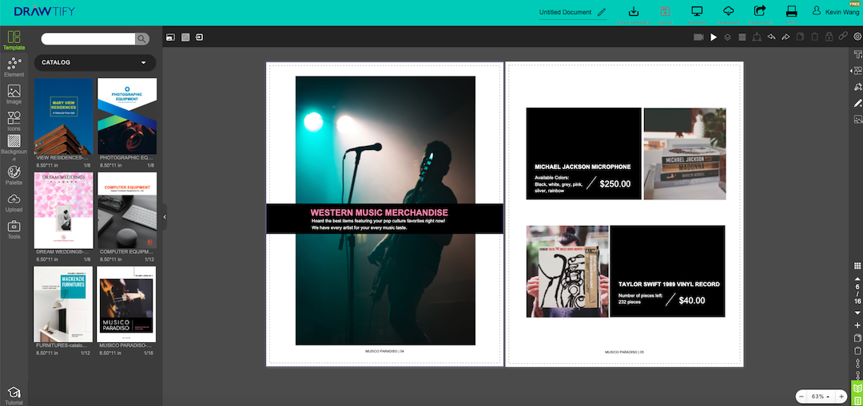Screen dimensions: 863x406
Task: Open the Background panel
Action: click(14, 148)
